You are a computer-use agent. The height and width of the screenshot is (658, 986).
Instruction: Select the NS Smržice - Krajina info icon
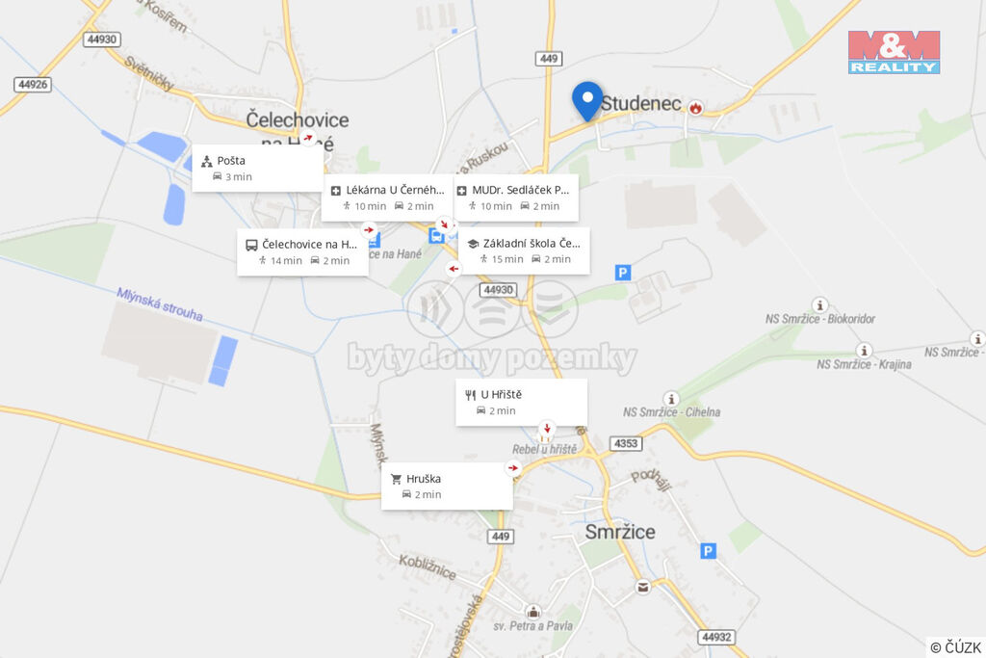point(864,350)
